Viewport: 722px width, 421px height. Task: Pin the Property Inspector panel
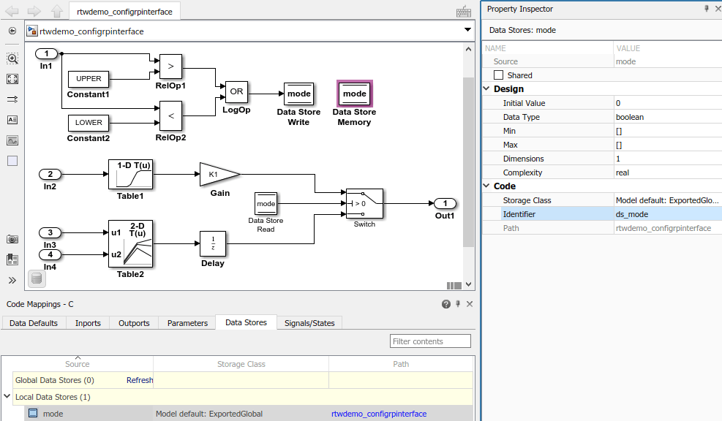click(706, 9)
